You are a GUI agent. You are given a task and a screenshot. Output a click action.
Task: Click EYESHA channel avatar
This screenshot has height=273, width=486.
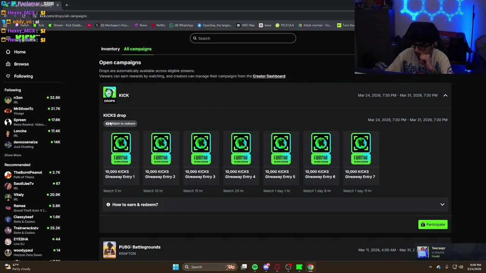point(8,242)
